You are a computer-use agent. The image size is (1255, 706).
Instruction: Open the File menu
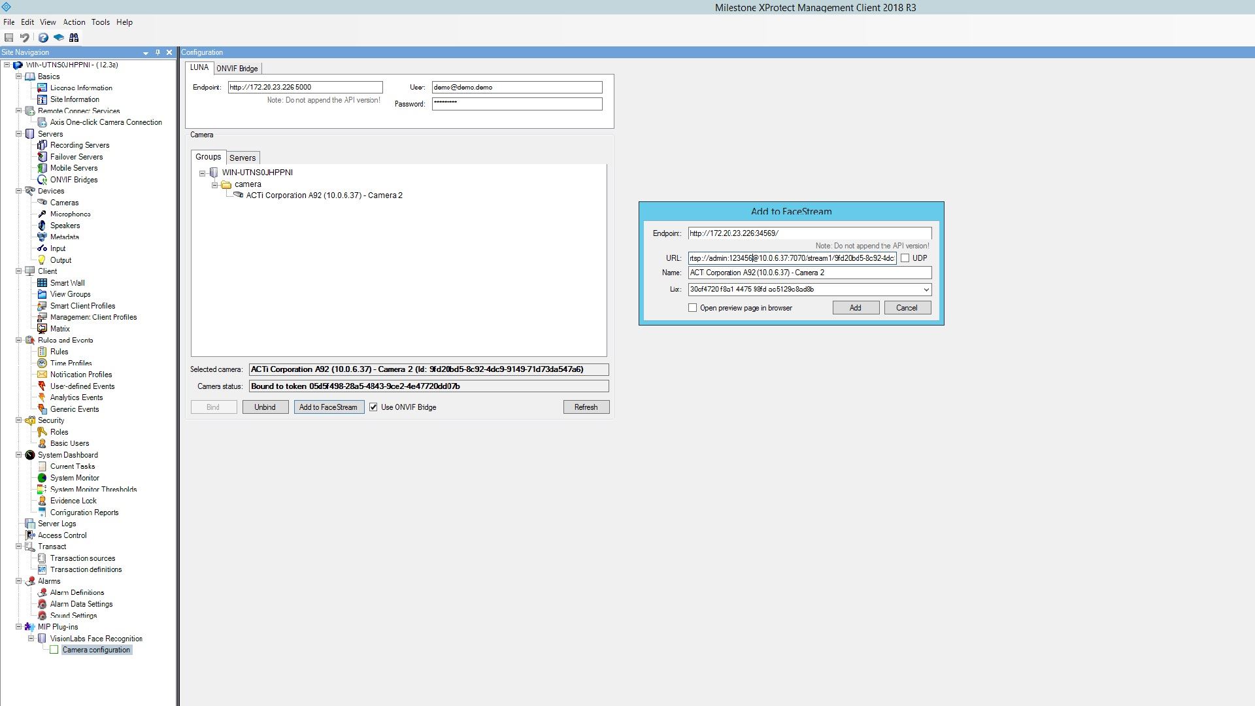9,22
